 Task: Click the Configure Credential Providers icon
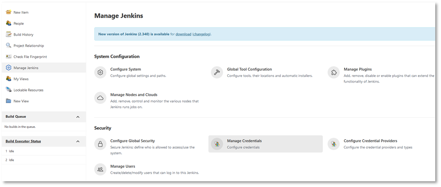click(333, 143)
